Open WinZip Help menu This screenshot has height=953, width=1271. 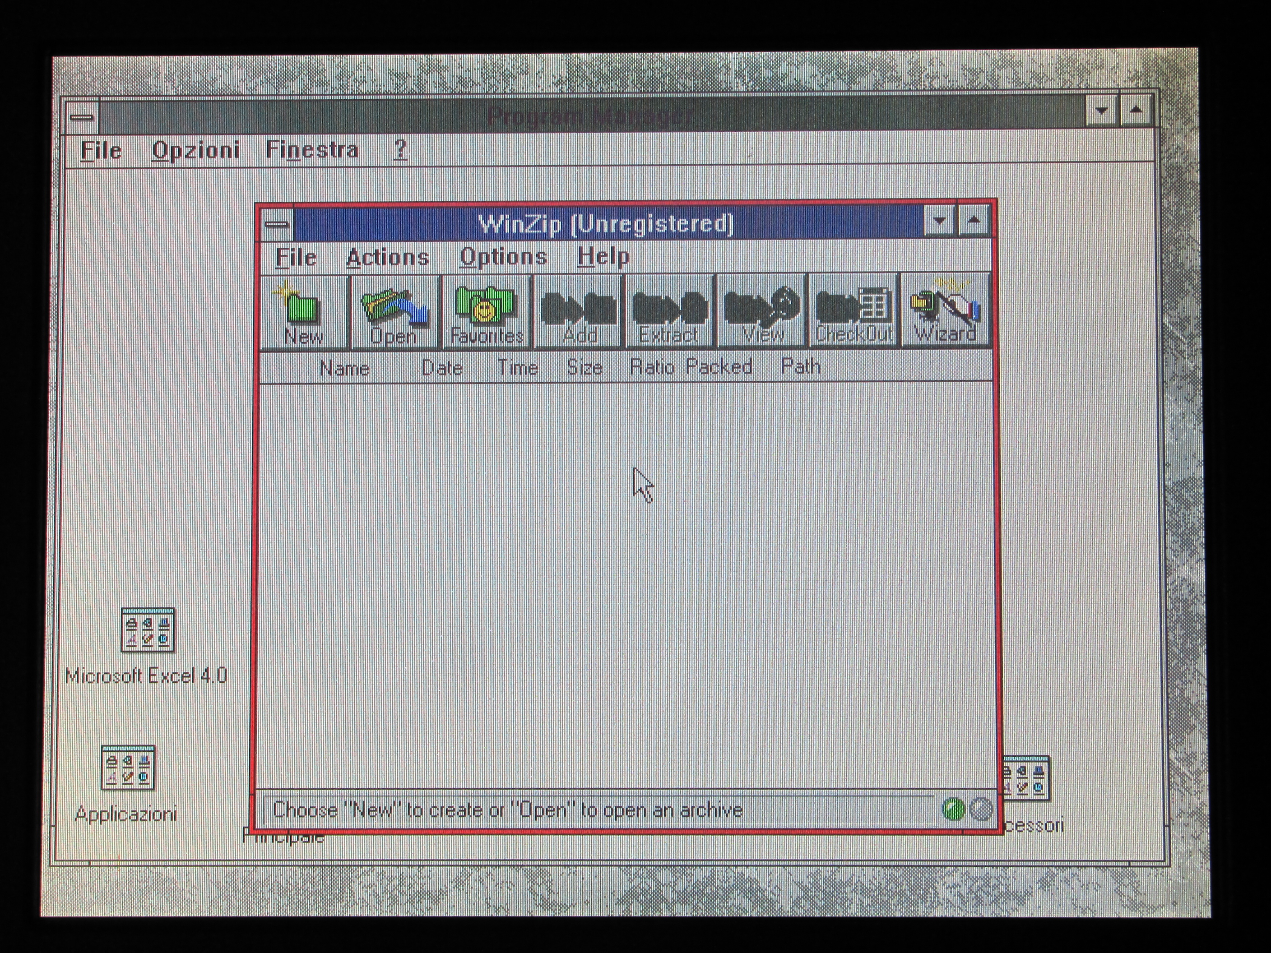tap(604, 256)
